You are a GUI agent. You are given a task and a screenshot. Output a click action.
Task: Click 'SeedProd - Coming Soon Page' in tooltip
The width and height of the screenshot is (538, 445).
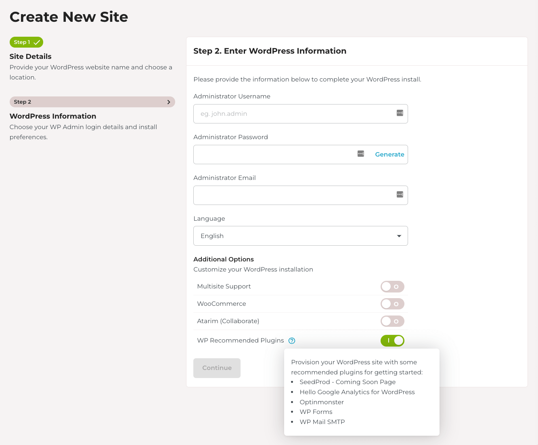[x=348, y=382]
